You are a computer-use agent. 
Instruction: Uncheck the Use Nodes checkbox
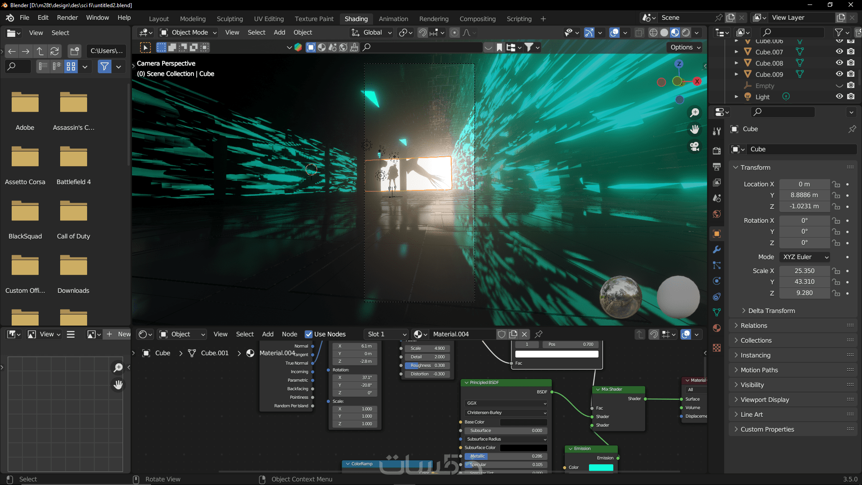pos(308,334)
